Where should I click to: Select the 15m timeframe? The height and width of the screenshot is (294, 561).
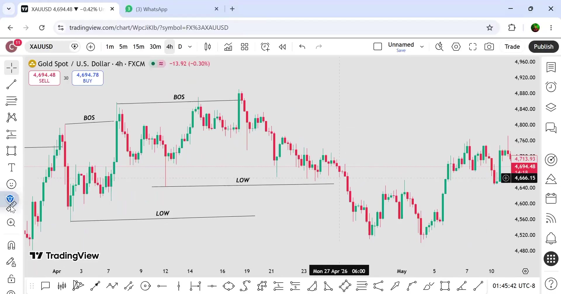[138, 47]
